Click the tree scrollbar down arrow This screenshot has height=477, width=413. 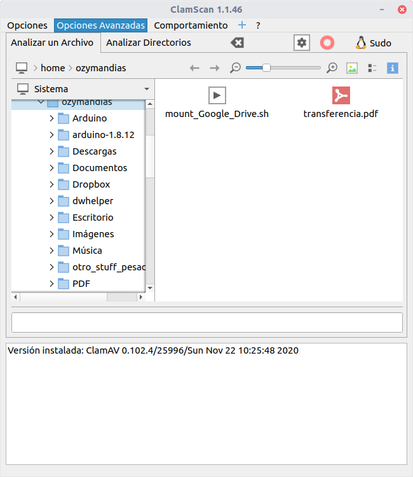click(150, 287)
